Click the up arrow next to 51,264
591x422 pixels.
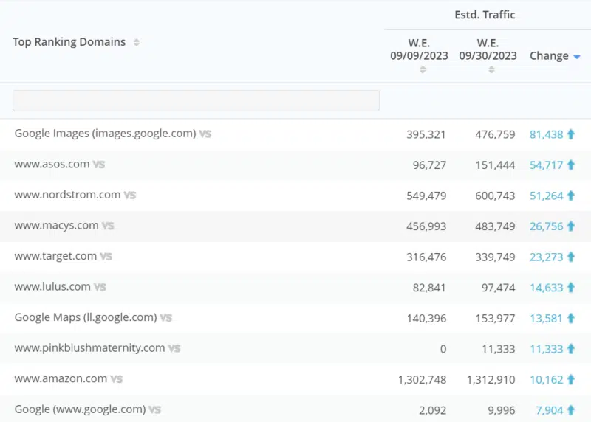point(571,196)
